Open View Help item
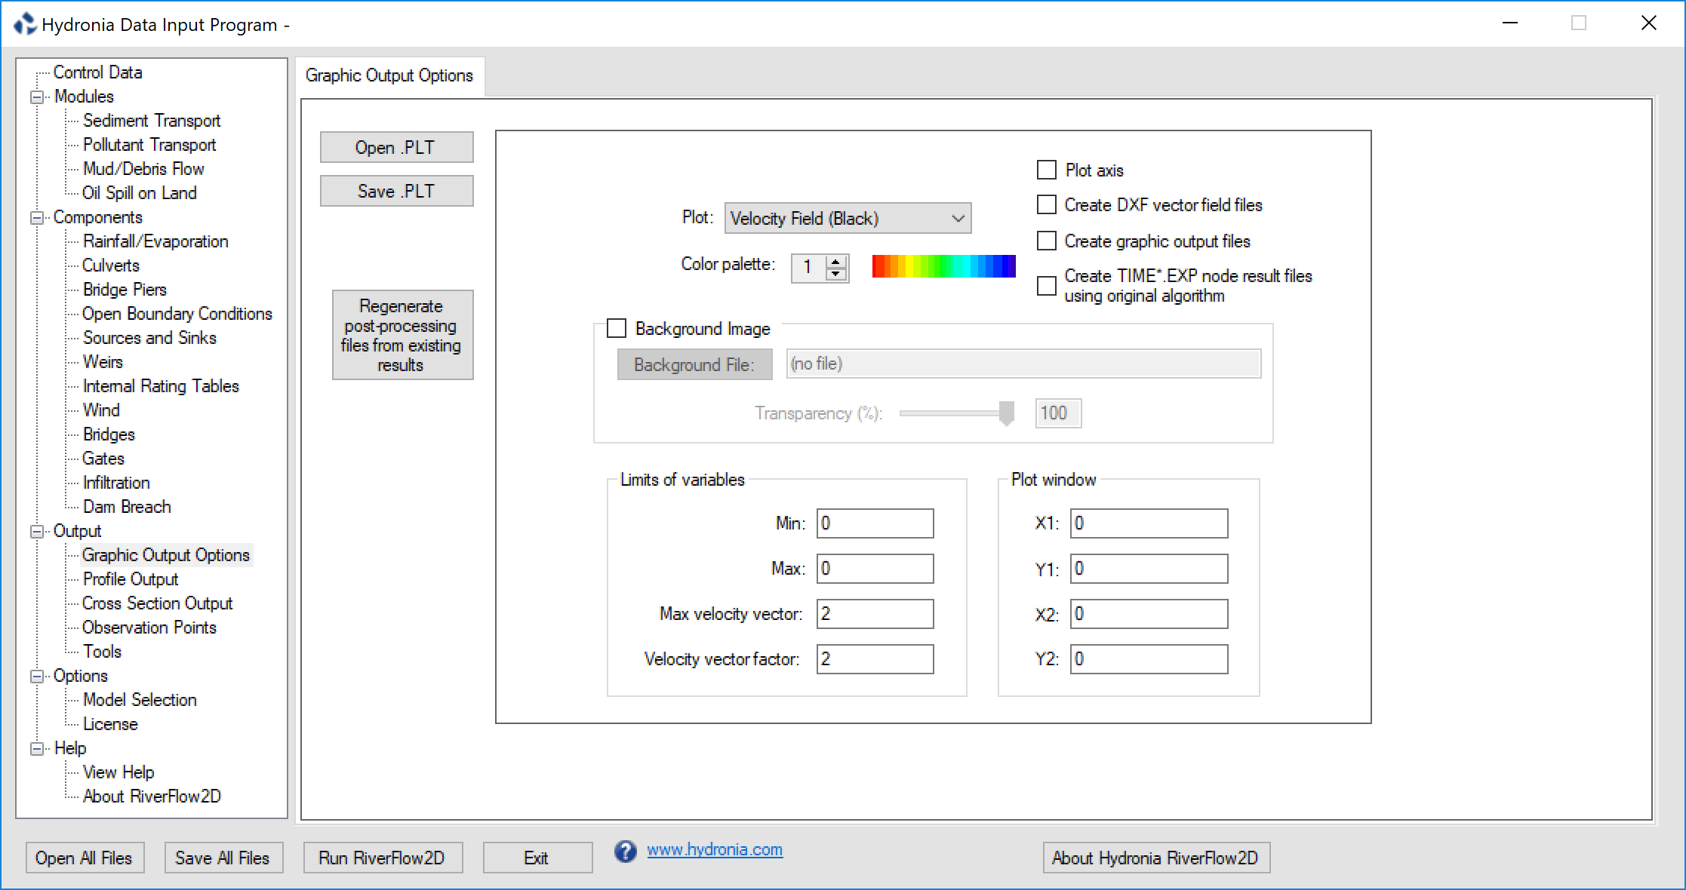 (x=118, y=772)
